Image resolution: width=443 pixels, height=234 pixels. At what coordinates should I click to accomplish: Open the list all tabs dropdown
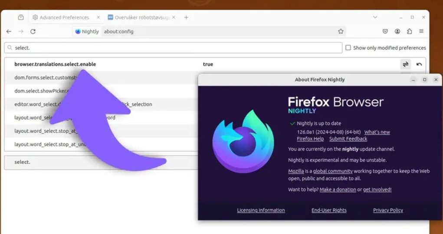click(375, 17)
